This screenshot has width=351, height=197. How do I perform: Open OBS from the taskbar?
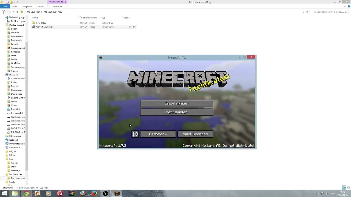click(106, 193)
